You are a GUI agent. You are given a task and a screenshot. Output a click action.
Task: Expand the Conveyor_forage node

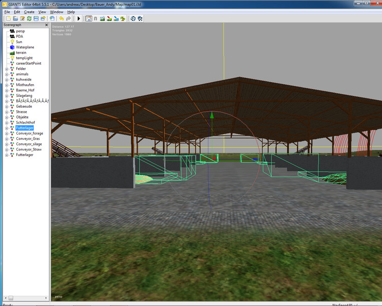tap(7, 134)
